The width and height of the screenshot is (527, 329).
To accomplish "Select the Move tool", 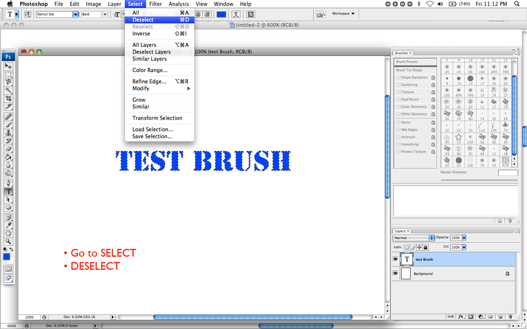I will click(8, 66).
